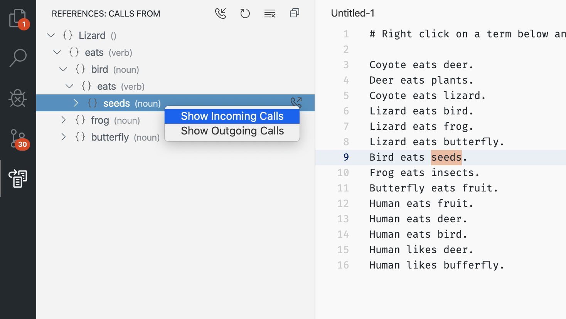This screenshot has width=566, height=319.
Task: Select the References view icon in activity bar
Action: click(18, 178)
